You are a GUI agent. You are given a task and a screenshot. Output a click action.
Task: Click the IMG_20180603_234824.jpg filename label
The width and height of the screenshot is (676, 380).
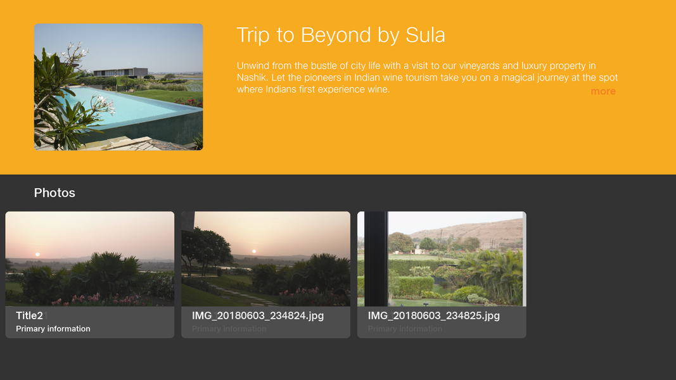point(257,315)
